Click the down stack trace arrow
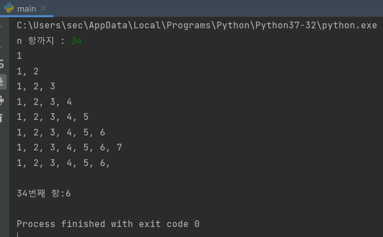383x237 pixels. click(1, 47)
